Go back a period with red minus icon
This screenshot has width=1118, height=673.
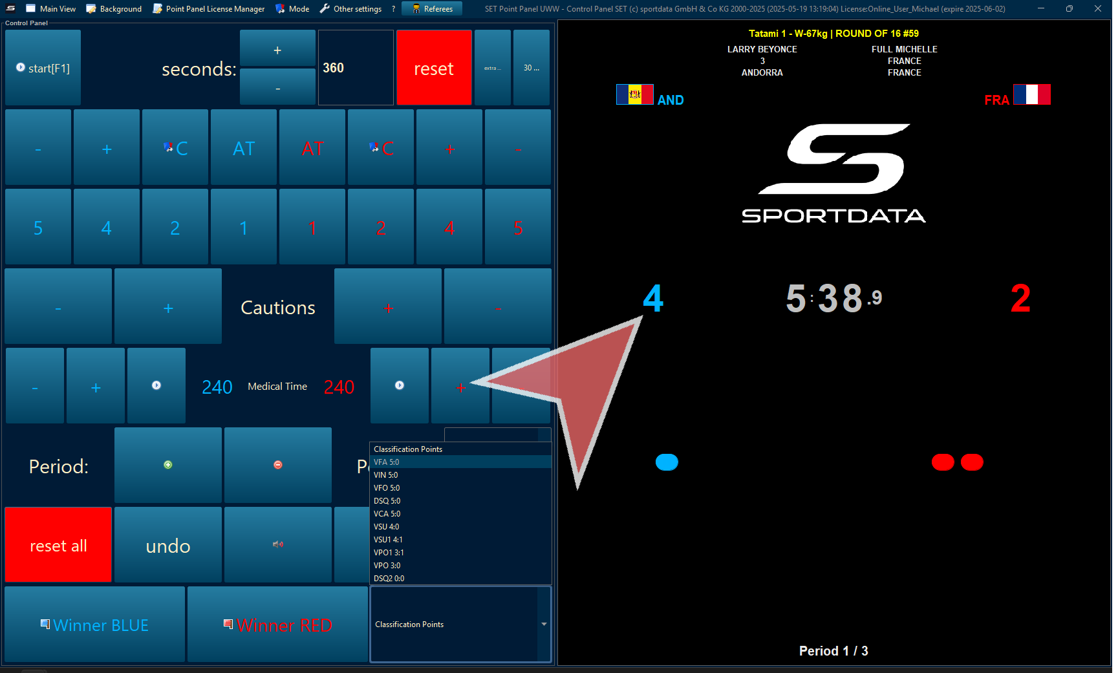pyautogui.click(x=278, y=465)
